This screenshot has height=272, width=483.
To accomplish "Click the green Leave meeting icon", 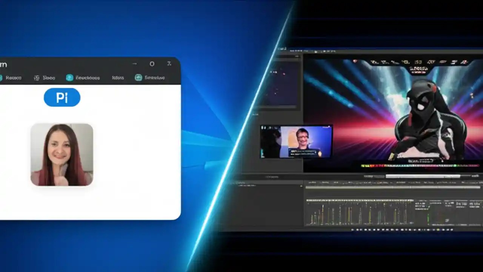I will coord(138,77).
